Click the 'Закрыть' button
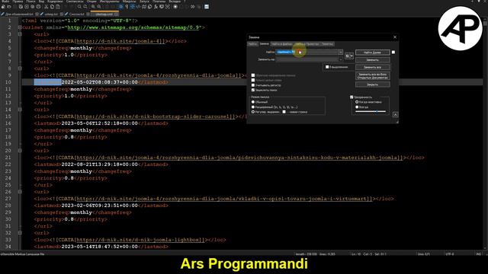Screen dimensions: 488x274 point(373,84)
